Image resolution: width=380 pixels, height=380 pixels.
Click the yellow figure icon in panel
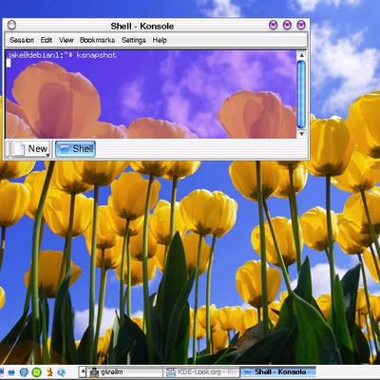[x=49, y=372]
